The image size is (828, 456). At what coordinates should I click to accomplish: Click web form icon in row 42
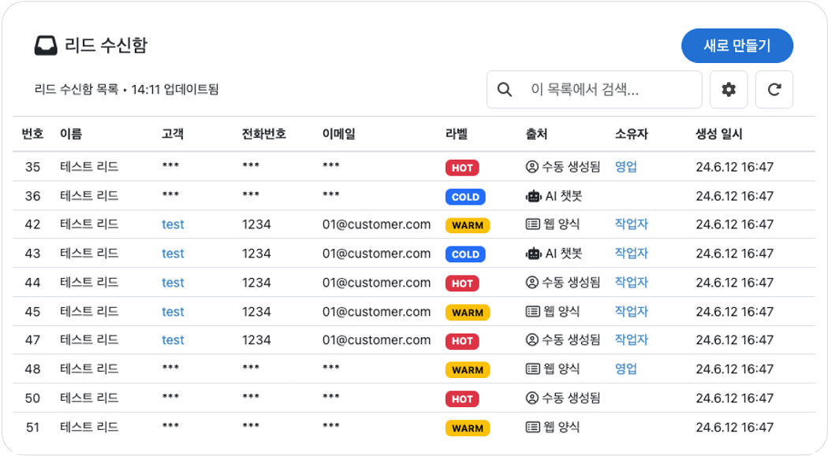(x=533, y=224)
